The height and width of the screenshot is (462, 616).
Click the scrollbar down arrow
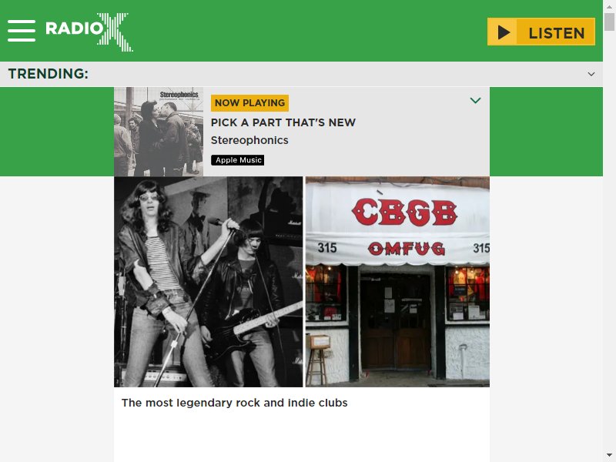pyautogui.click(x=609, y=455)
